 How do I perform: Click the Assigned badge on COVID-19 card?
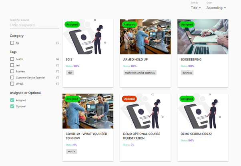[72, 99]
